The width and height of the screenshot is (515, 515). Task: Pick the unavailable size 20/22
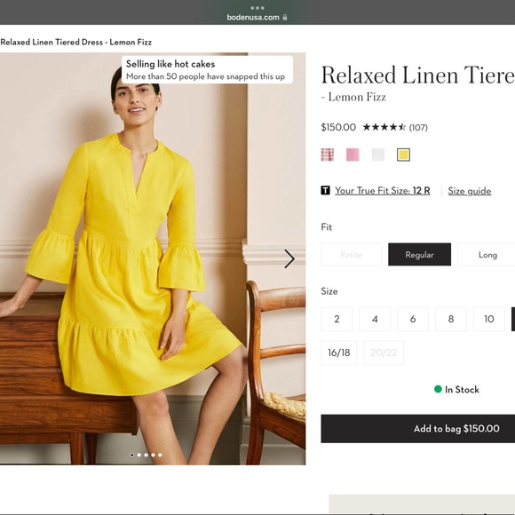pos(384,353)
